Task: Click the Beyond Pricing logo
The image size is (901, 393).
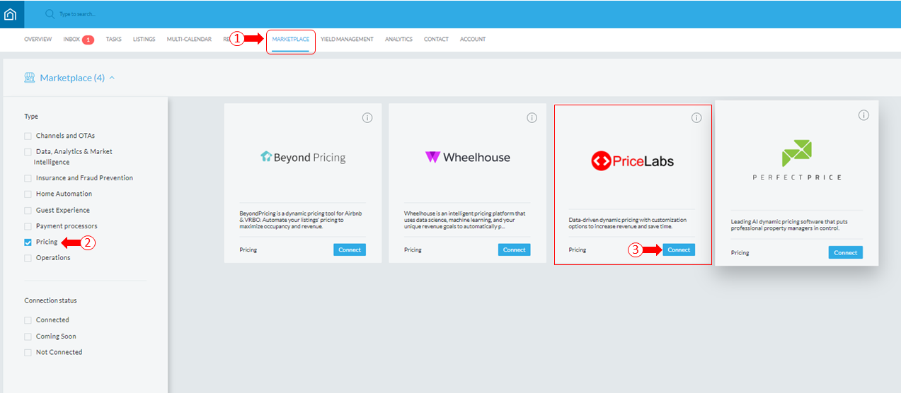Action: (x=303, y=157)
